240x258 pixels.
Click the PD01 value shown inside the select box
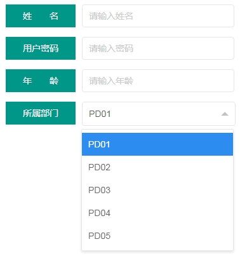pos(100,114)
